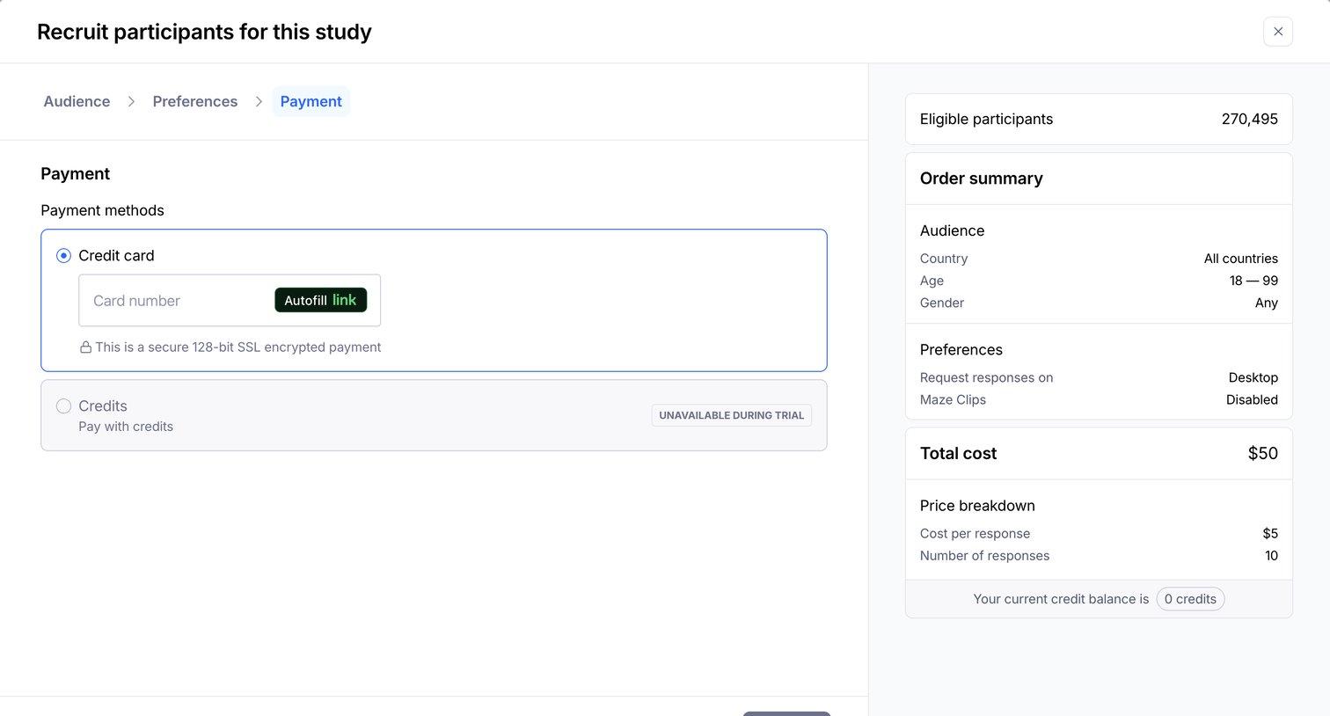This screenshot has width=1330, height=716.
Task: Click the $5 cost per response
Action: click(1270, 533)
